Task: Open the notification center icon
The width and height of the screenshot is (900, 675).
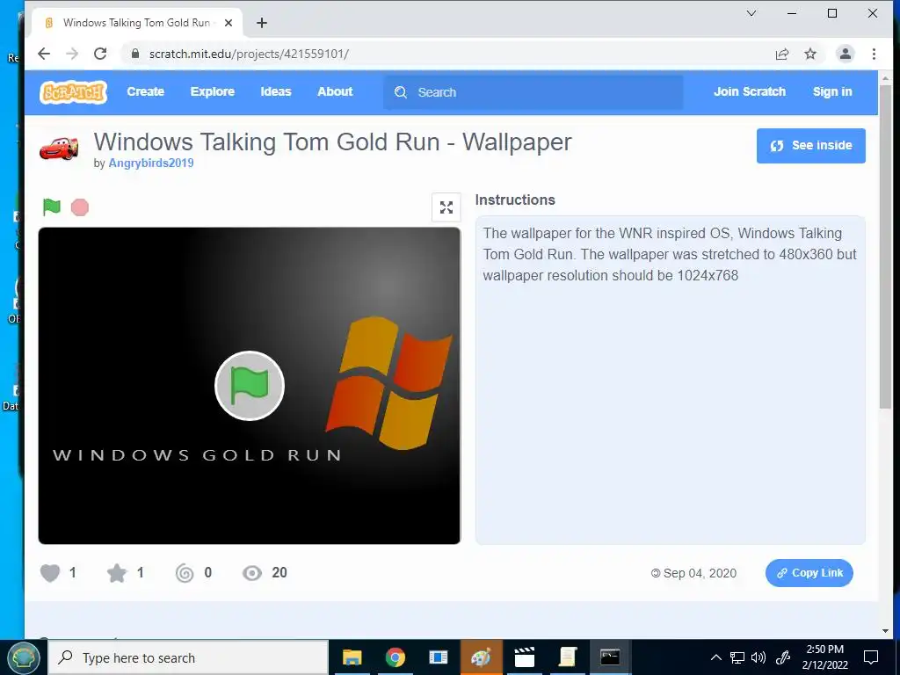Action: [x=871, y=657]
